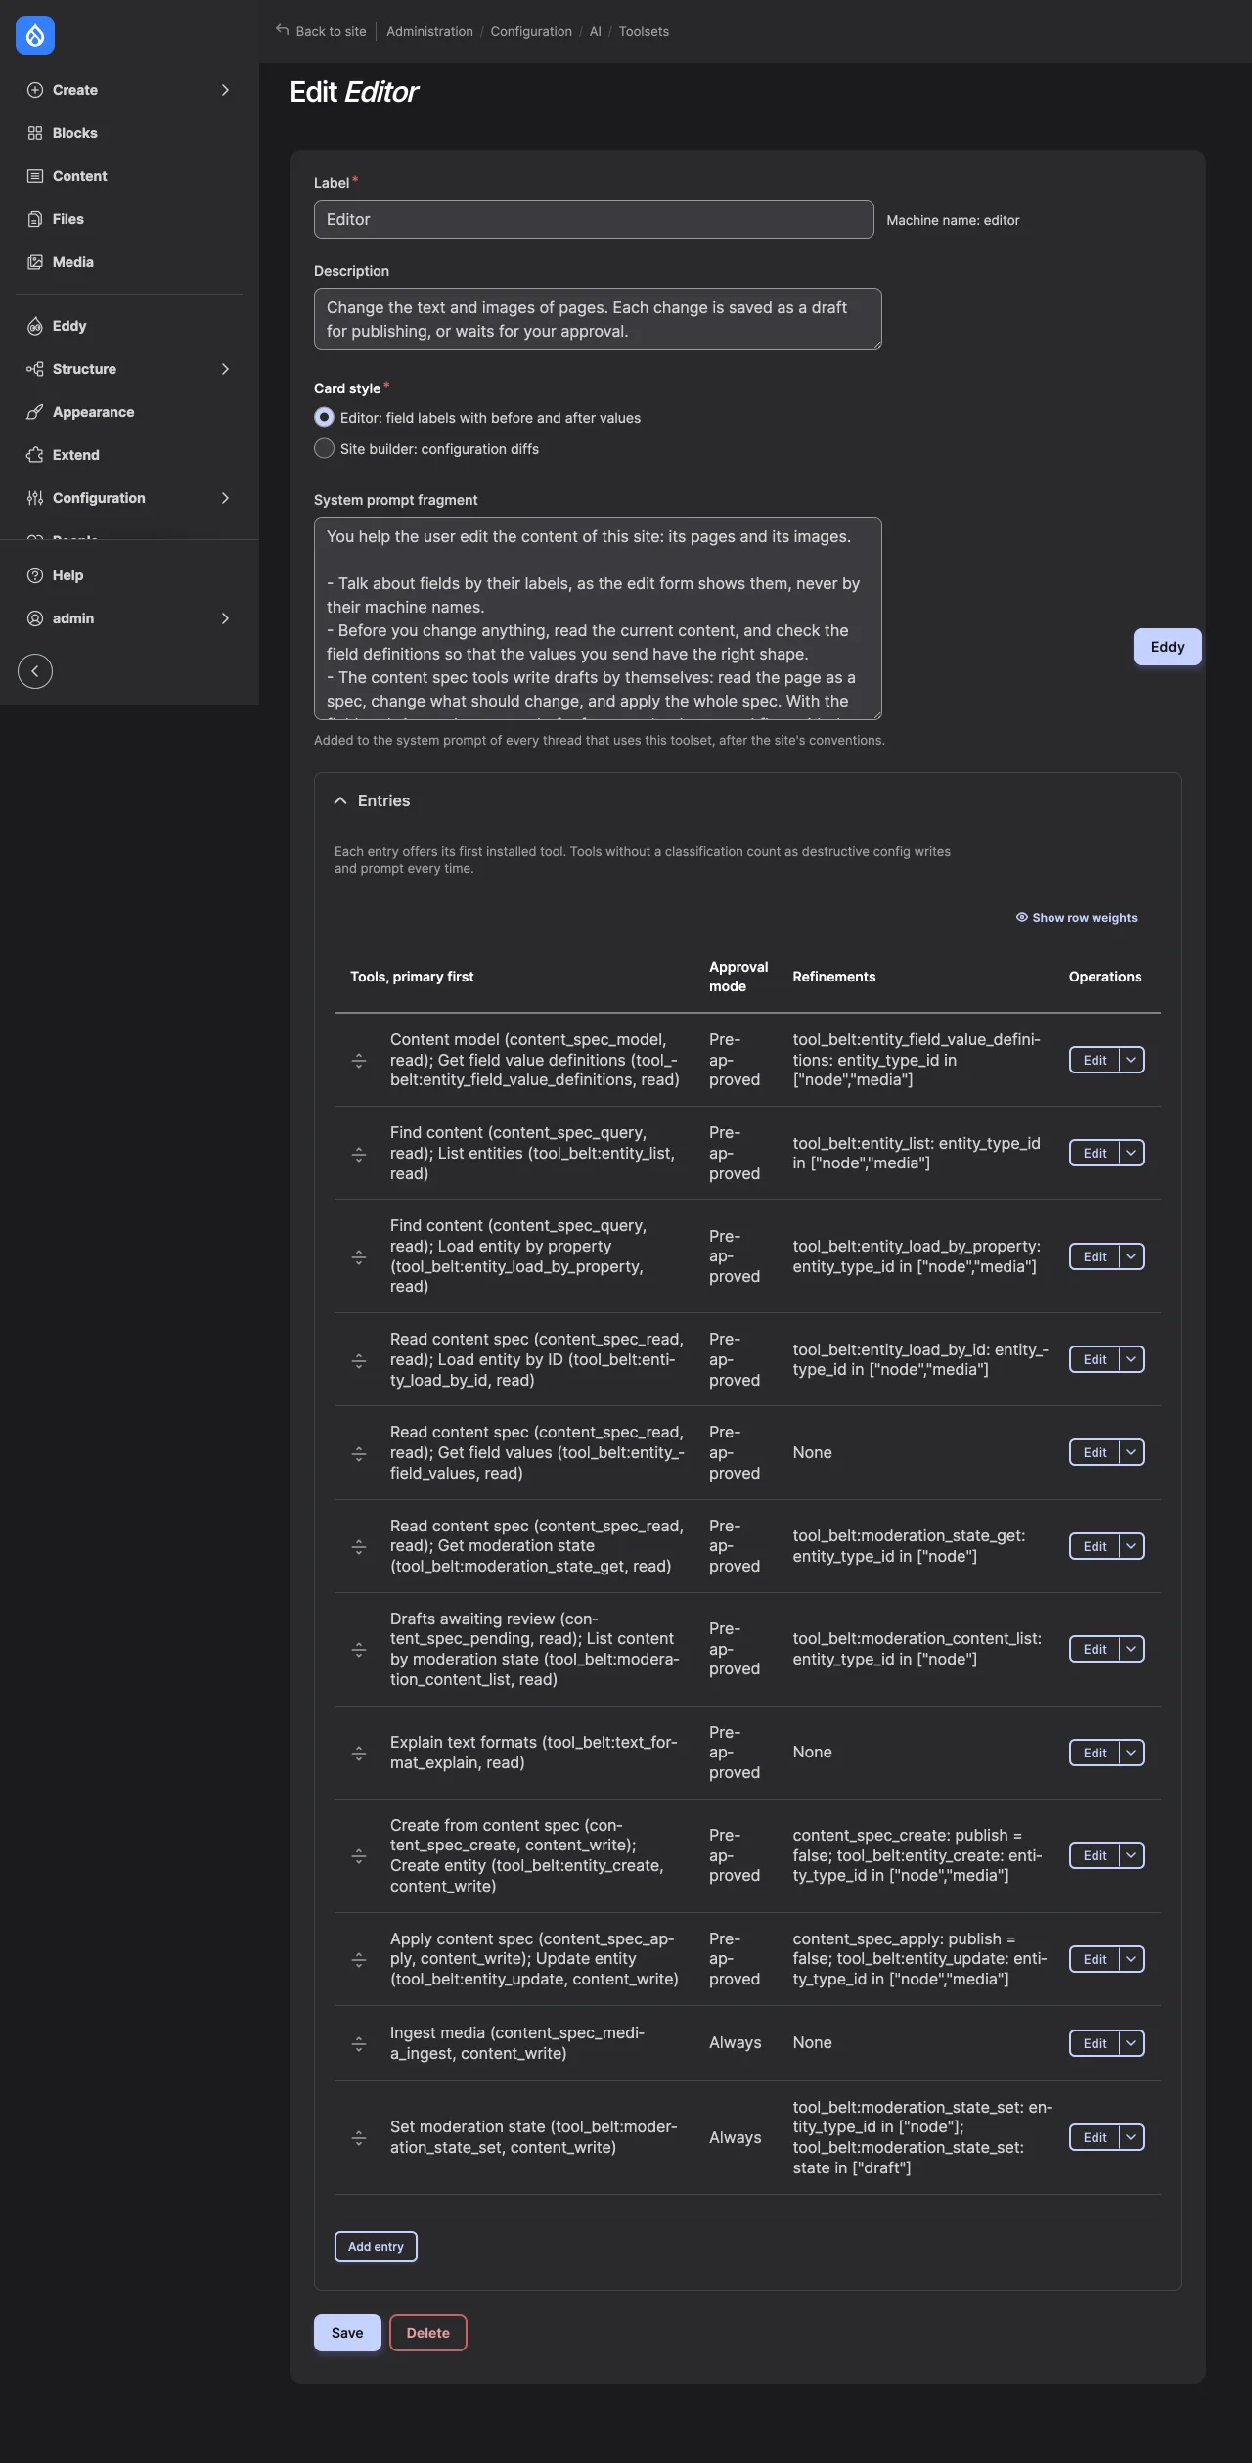1252x2463 pixels.
Task: Click the Back to site arrow icon
Action: tap(282, 30)
